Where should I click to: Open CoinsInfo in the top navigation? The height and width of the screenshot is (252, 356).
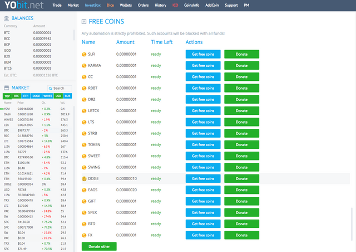point(191,5)
